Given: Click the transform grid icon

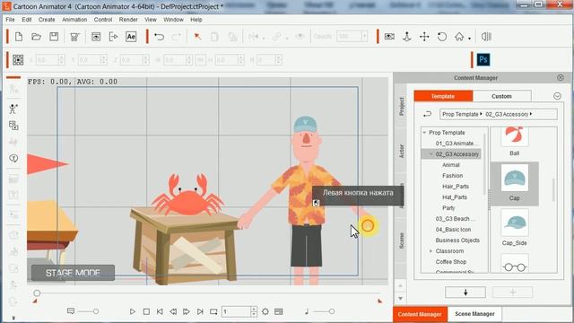Looking at the screenshot, I should (x=18, y=60).
